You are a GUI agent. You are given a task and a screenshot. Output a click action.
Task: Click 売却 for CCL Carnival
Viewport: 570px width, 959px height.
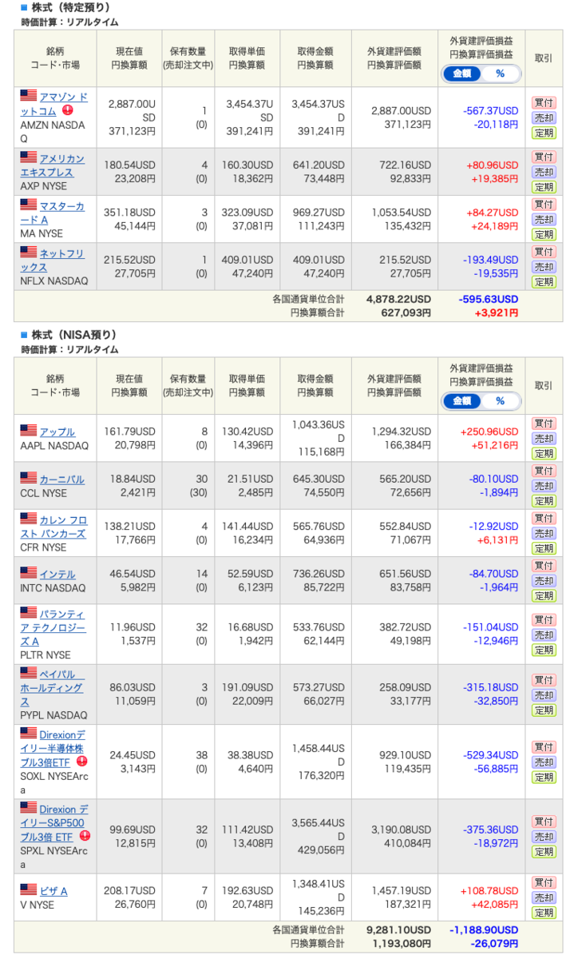(x=544, y=486)
